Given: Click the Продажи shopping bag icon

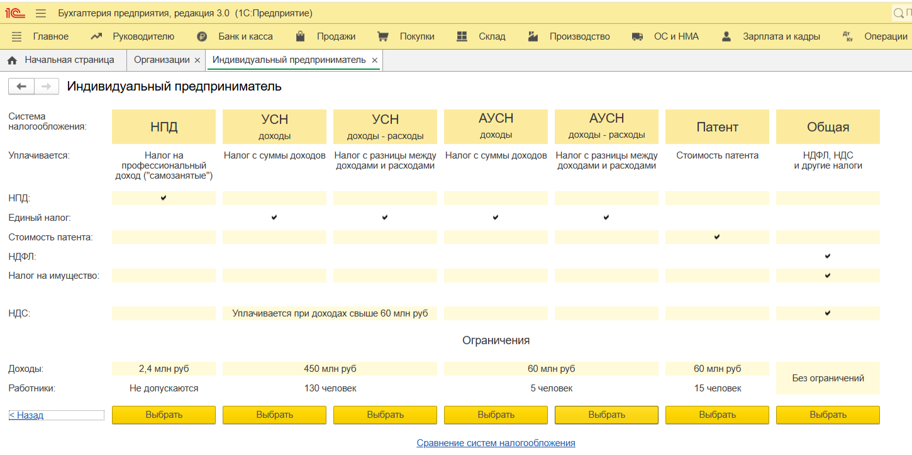Looking at the screenshot, I should pyautogui.click(x=301, y=37).
